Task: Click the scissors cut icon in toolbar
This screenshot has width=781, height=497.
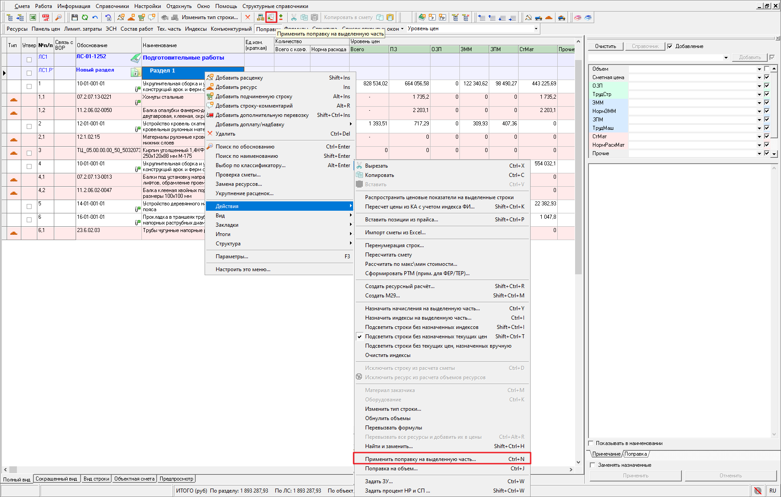Action: tap(294, 17)
